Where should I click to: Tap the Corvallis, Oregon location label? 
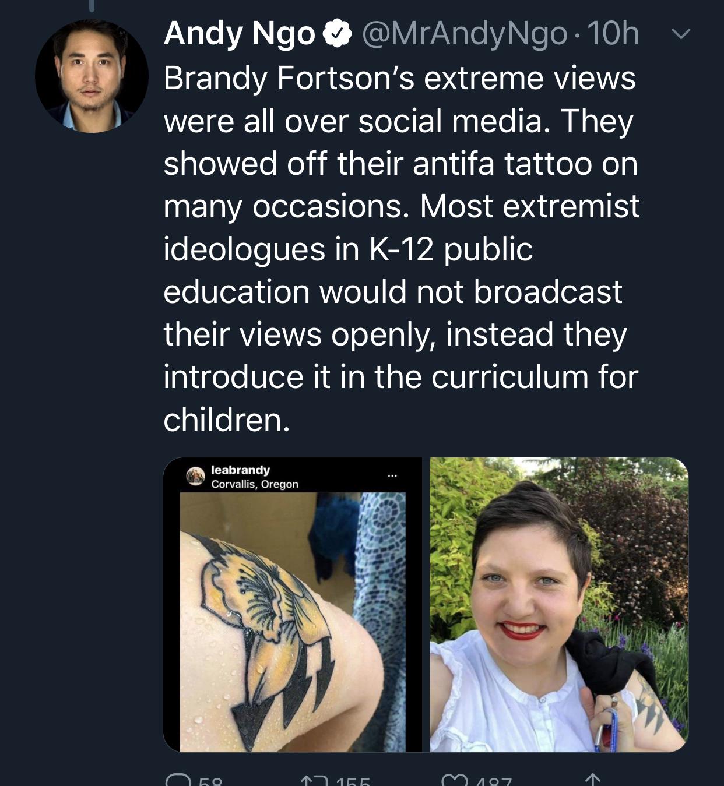pos(255,484)
